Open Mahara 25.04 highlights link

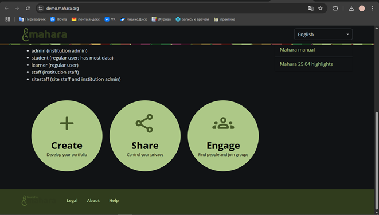click(x=306, y=64)
